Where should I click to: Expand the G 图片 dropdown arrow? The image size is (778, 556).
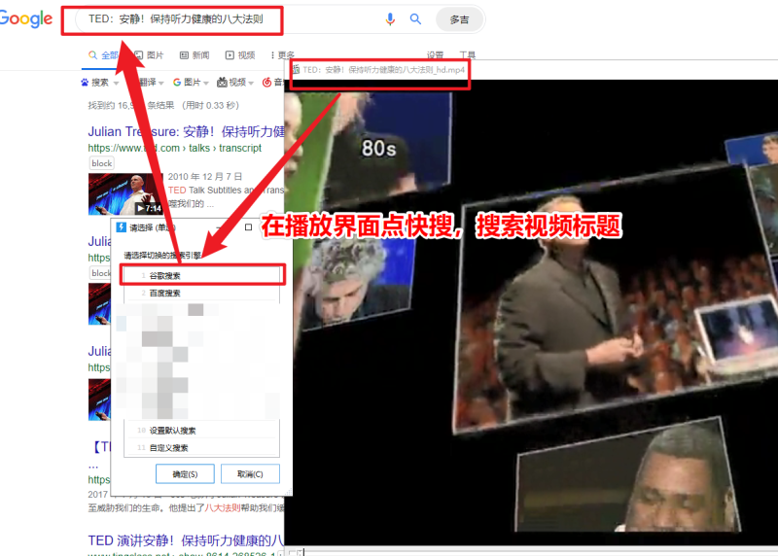point(206,83)
